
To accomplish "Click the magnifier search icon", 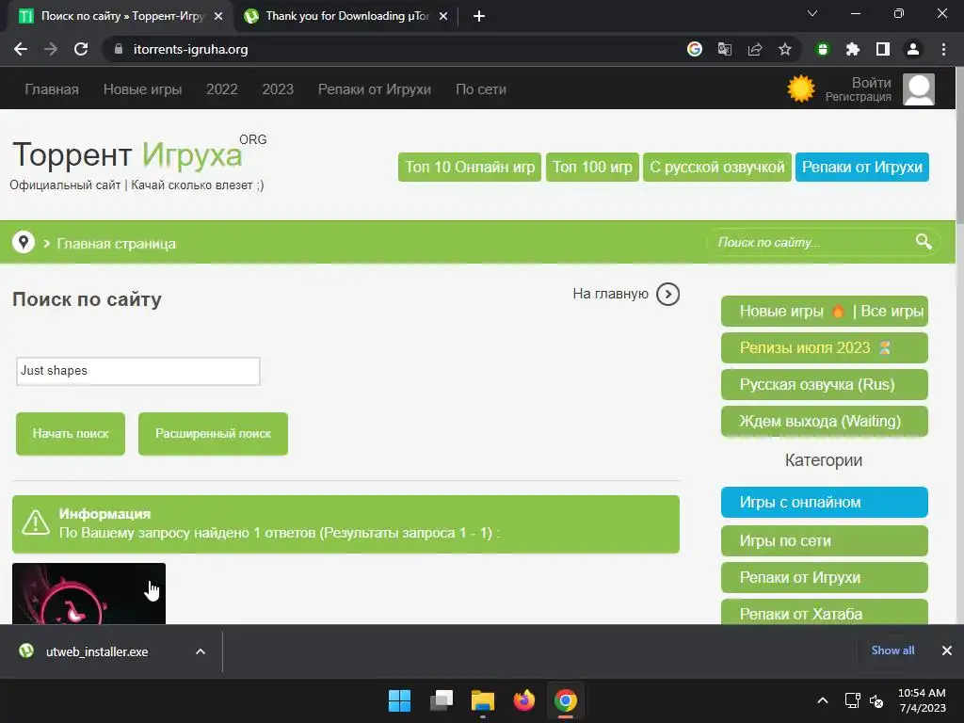I will (x=924, y=242).
